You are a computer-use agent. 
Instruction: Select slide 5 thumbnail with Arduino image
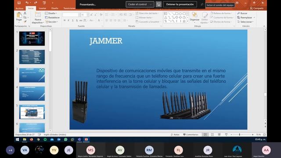click(32, 112)
